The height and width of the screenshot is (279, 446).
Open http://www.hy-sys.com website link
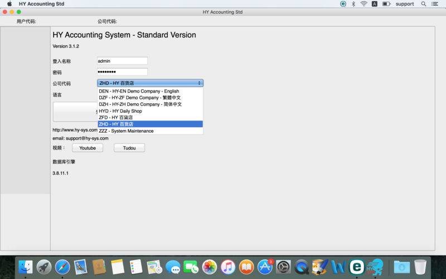pyautogui.click(x=75, y=130)
